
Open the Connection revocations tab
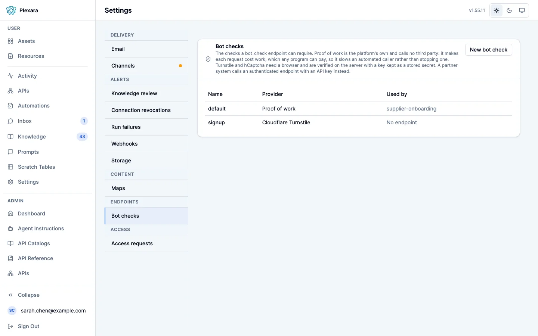146,110
